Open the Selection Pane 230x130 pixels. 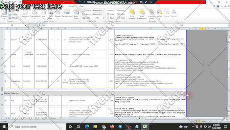152,15
